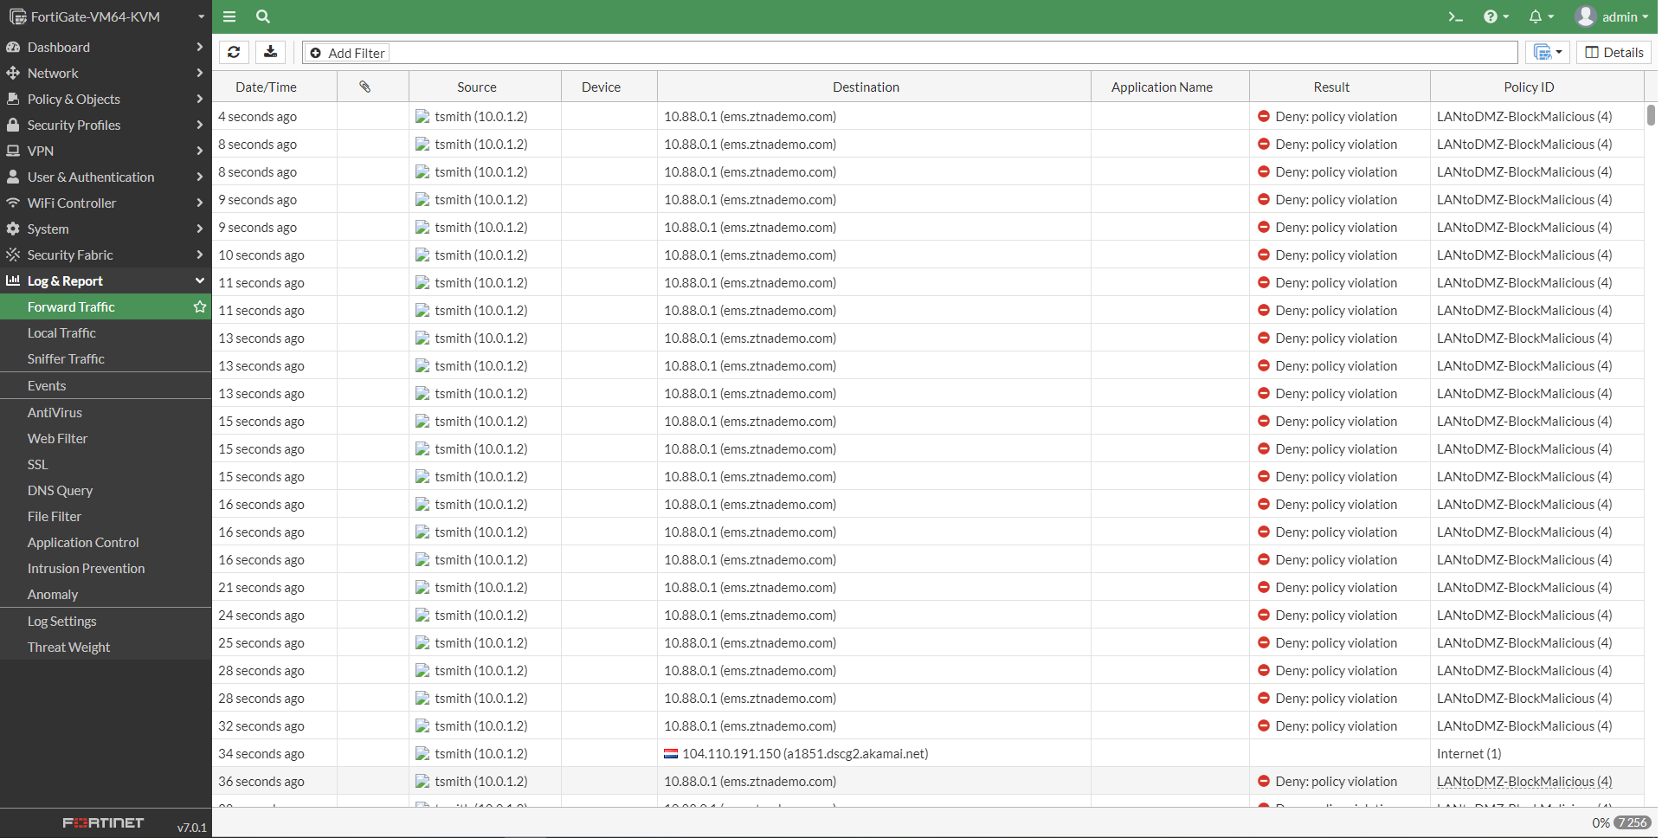Expand the Dashboard menu
The image size is (1662, 838).
click(x=106, y=47)
